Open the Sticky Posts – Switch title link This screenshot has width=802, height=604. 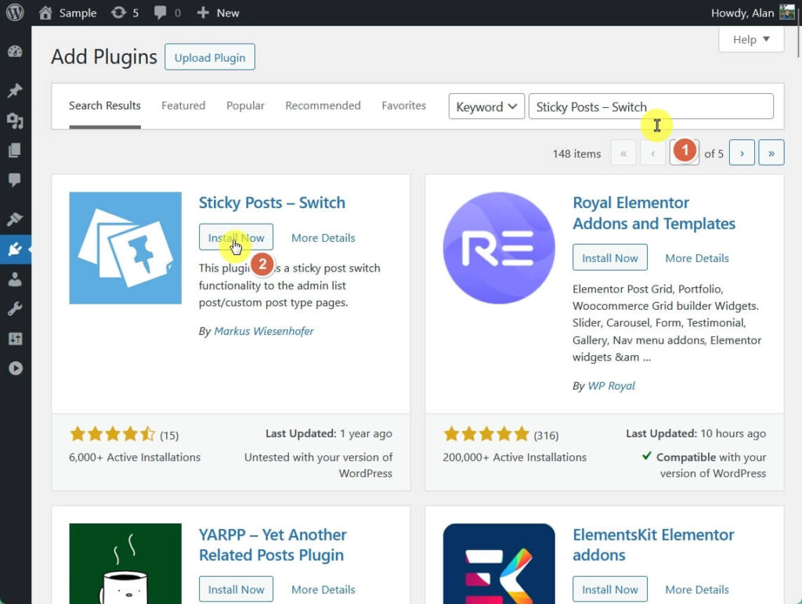272,203
